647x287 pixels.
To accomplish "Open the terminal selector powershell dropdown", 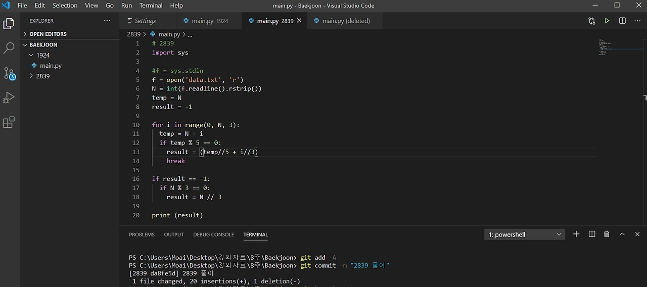I will coord(525,234).
